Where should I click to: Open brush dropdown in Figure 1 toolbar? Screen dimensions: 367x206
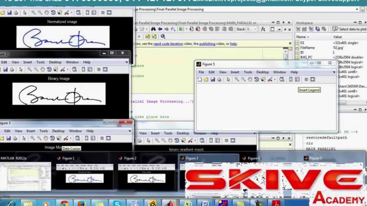click(71, 13)
